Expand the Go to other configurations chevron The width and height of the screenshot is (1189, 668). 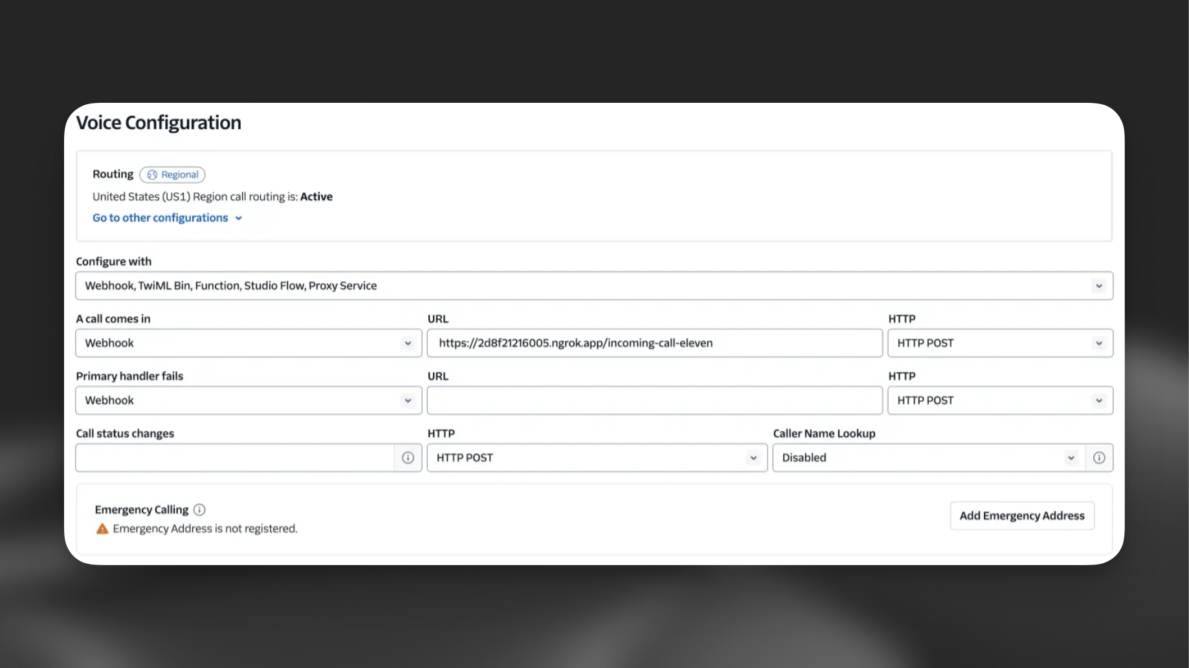click(239, 219)
